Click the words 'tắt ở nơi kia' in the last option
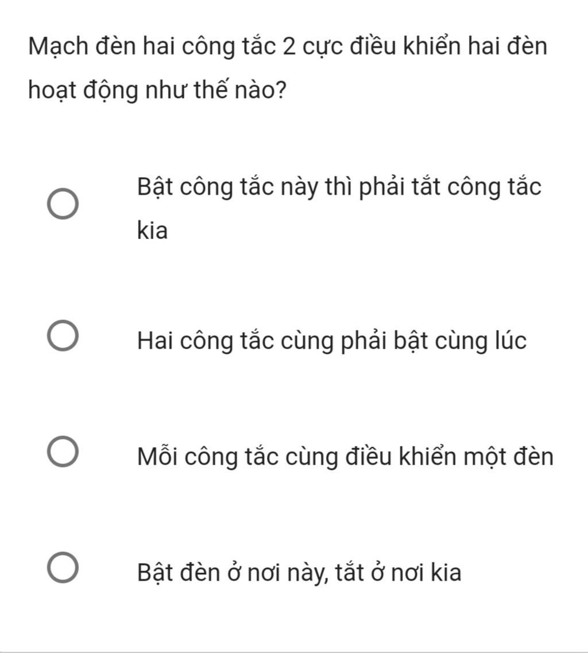 [398, 572]
